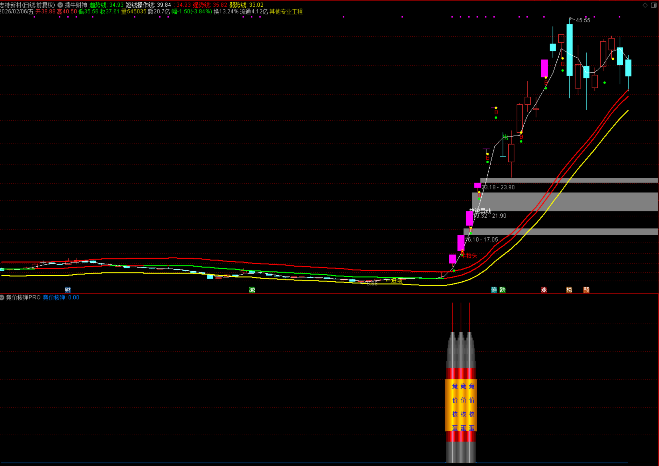659x466 pixels.
Task: Click the diamond icon at top right
Action: pyautogui.click(x=645, y=5)
